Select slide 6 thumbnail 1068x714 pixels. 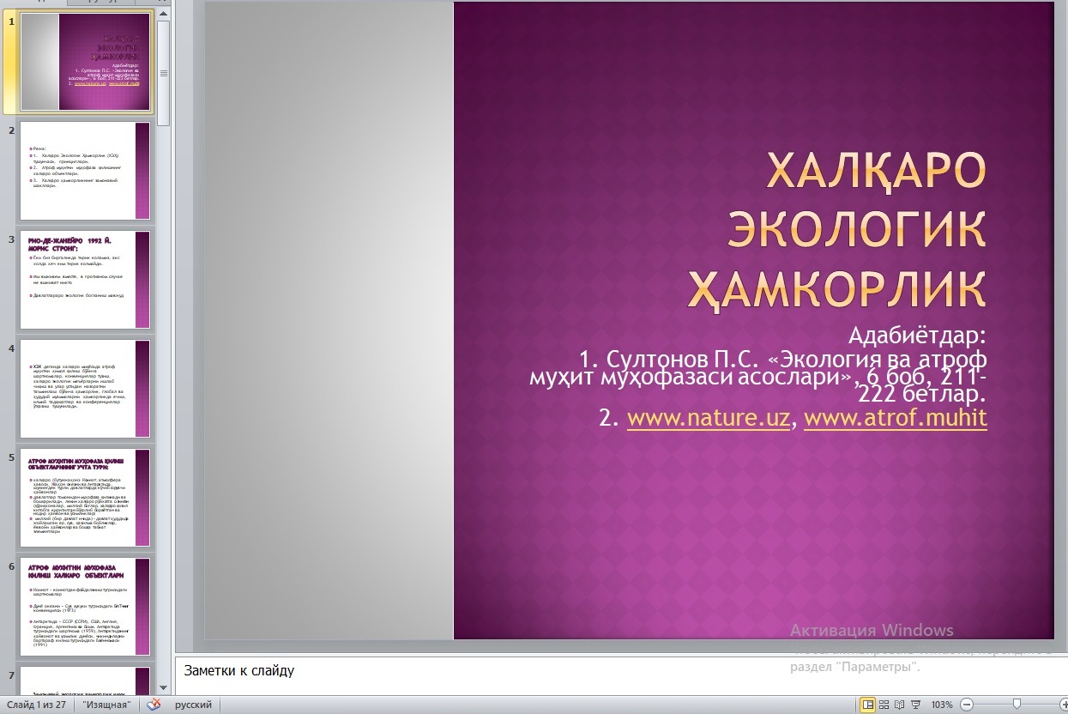tap(85, 607)
